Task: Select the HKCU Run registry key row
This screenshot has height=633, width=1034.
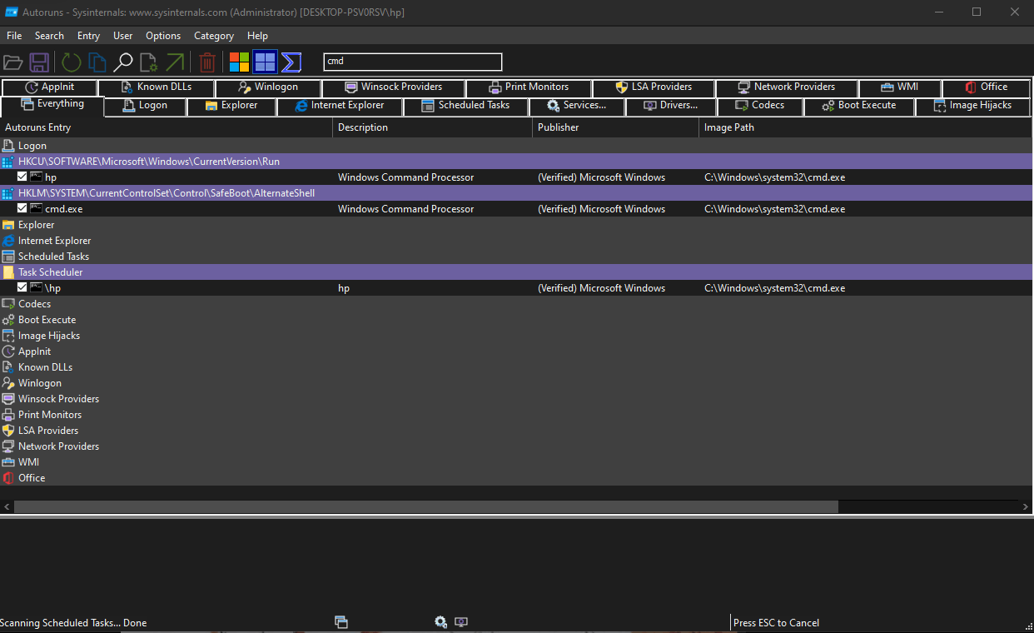Action: click(516, 161)
